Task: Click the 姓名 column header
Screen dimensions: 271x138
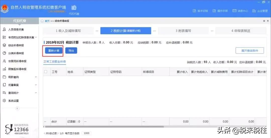Action: click(x=75, y=72)
